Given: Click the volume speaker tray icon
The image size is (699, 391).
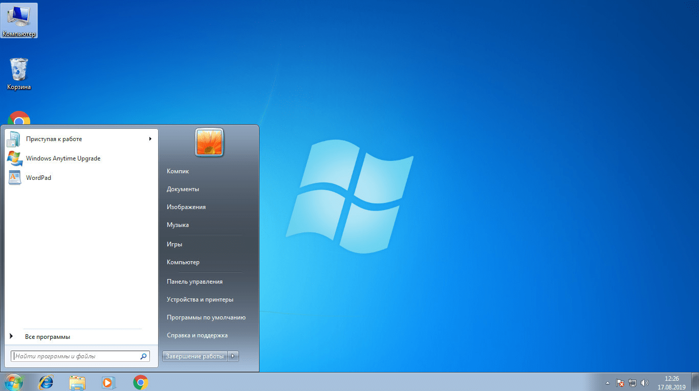Looking at the screenshot, I should tap(645, 382).
